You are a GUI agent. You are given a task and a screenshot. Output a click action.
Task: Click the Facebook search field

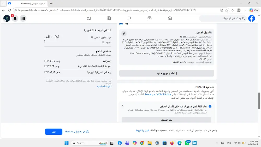tap(223, 18)
